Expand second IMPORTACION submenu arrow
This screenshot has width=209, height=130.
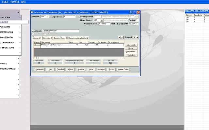[x=20, y=48]
